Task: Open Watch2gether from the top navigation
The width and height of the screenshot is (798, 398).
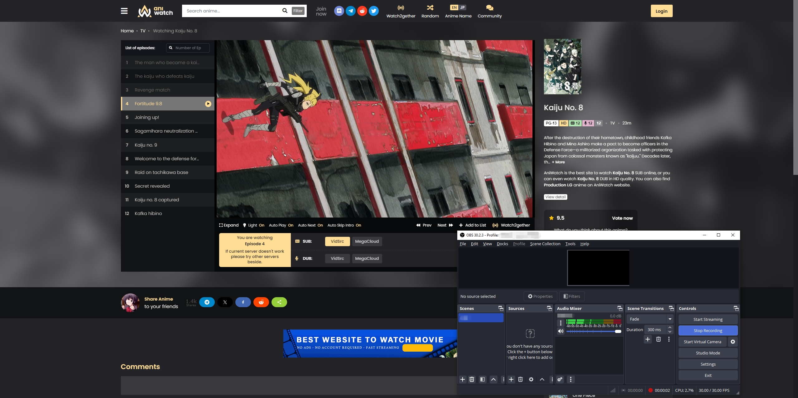Action: pos(401,12)
